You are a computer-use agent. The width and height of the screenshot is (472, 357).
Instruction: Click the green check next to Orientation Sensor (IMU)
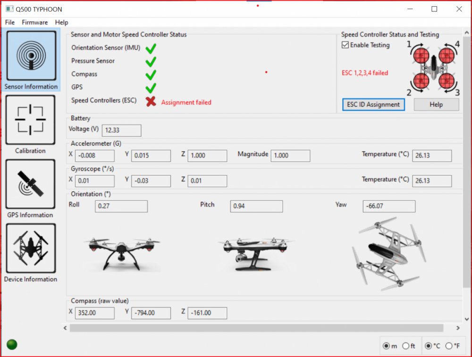tap(151, 48)
